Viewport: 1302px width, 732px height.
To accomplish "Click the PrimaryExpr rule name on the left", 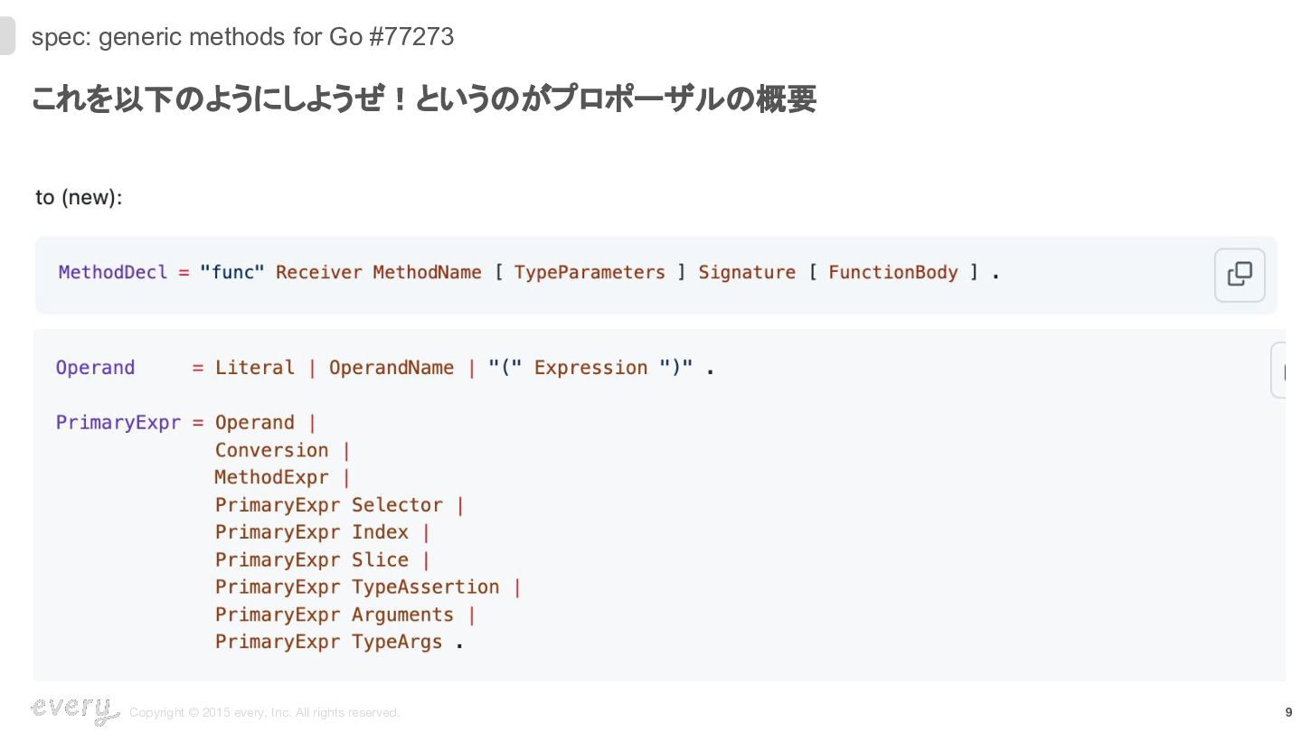I will tap(118, 423).
